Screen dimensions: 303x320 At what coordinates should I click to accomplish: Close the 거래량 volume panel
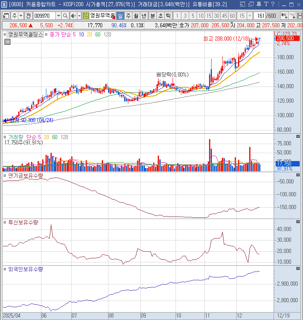tap(298, 136)
